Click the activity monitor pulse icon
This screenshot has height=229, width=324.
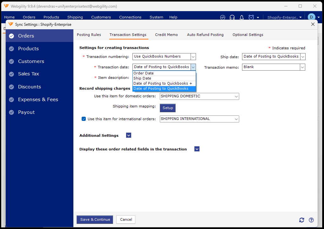pos(223,17)
